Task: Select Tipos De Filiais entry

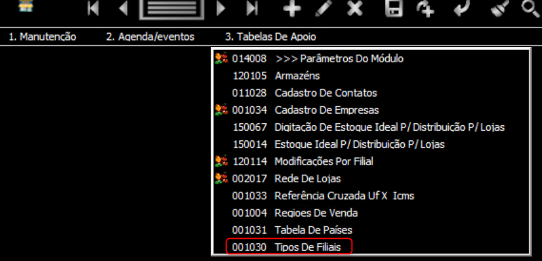Action: tap(289, 247)
